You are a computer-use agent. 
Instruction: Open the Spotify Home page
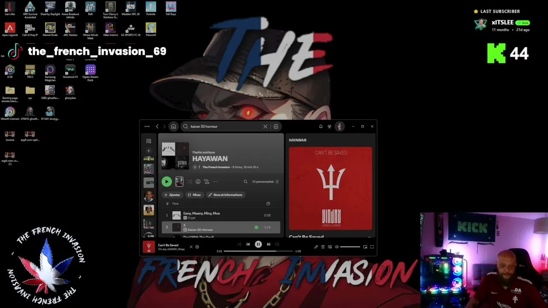[173, 127]
